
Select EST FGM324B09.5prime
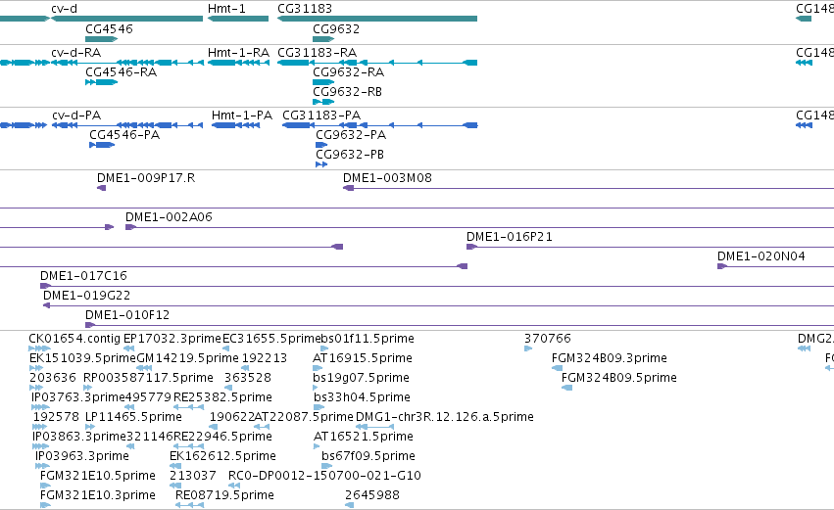567,388
